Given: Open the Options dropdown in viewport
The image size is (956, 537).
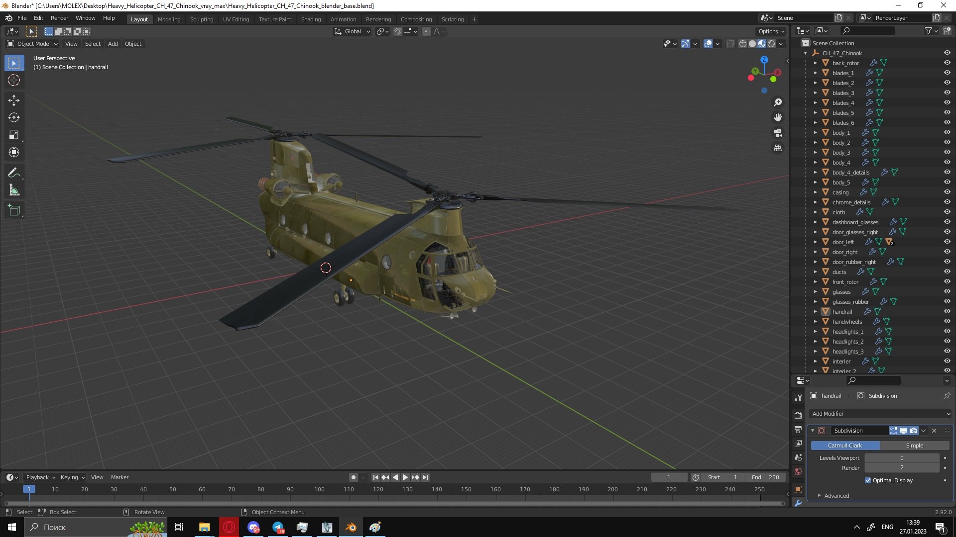Looking at the screenshot, I should (x=771, y=31).
